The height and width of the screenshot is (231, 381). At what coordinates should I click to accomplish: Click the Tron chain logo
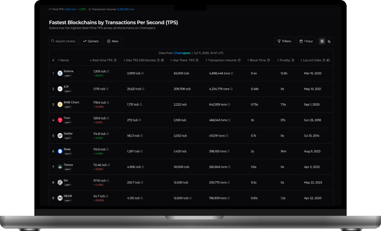coord(60,120)
